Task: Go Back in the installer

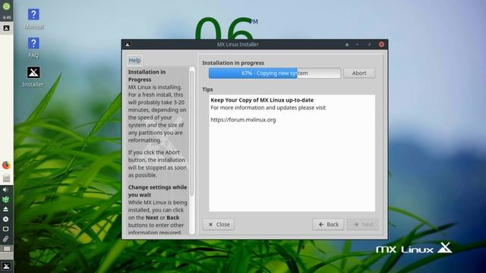Action: tap(328, 224)
